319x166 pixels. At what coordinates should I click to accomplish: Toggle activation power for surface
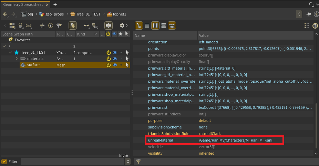pos(109,65)
